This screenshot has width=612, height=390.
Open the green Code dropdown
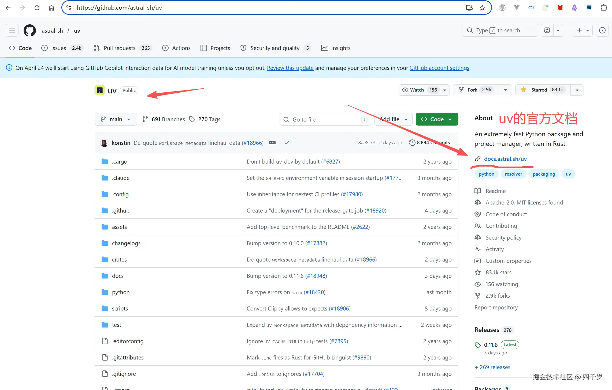coord(437,119)
